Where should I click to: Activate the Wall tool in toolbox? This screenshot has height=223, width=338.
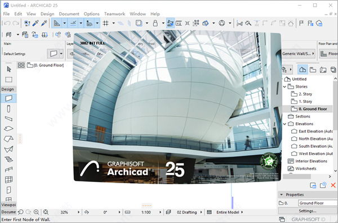point(8,98)
